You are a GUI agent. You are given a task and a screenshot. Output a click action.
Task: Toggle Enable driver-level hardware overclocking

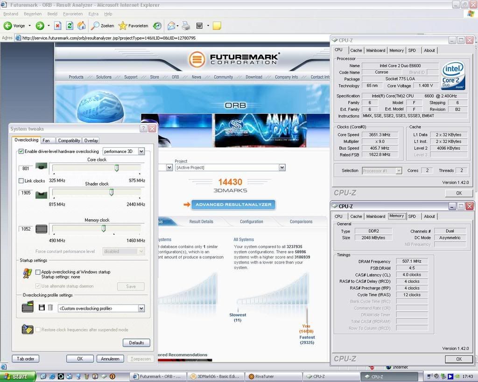click(x=21, y=152)
